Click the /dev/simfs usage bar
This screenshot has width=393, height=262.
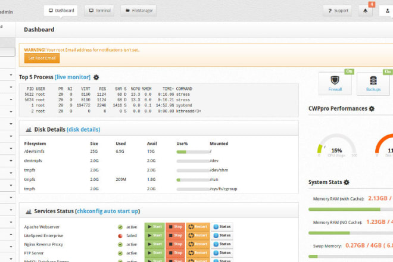pos(193,152)
